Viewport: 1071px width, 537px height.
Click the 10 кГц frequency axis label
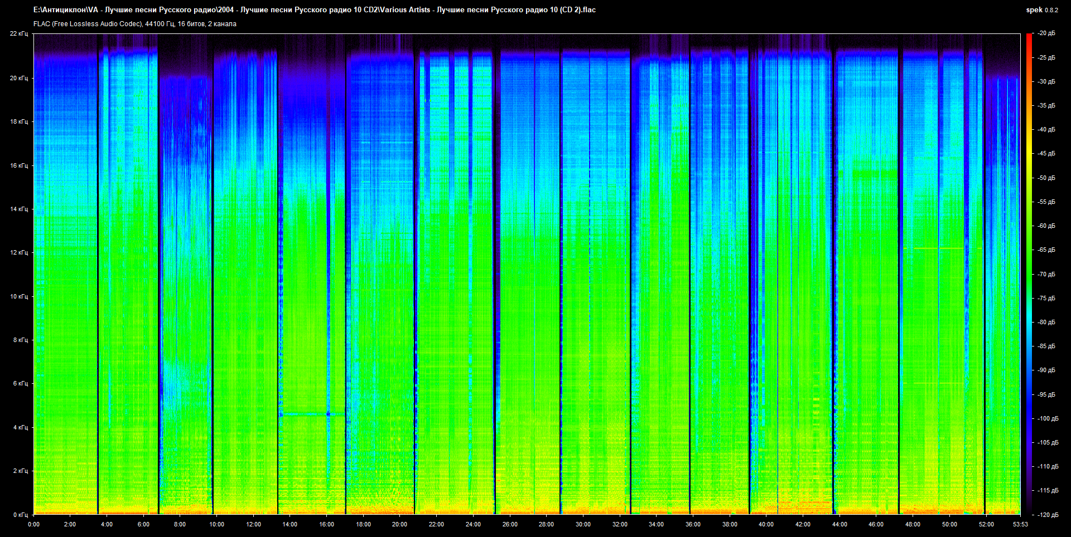(x=18, y=296)
